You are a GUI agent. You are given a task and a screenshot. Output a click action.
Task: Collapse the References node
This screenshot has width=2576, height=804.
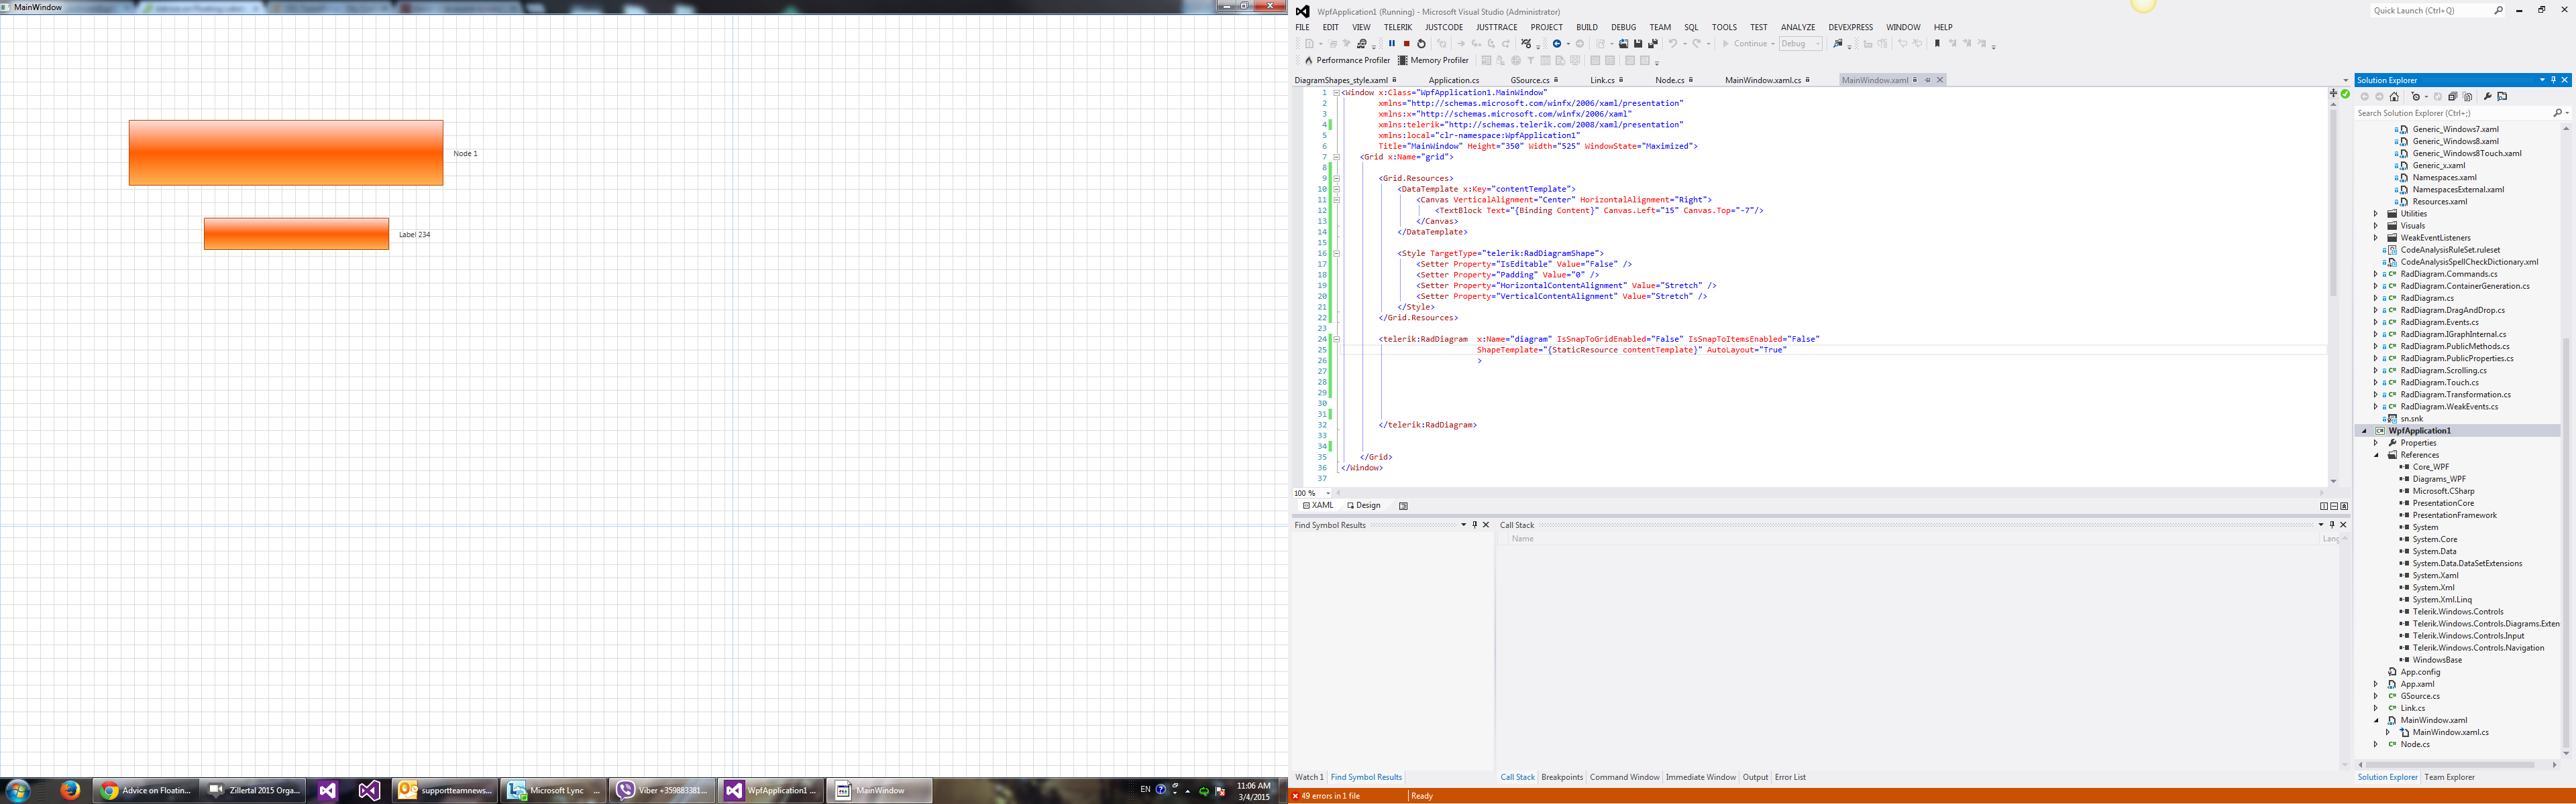[2376, 456]
